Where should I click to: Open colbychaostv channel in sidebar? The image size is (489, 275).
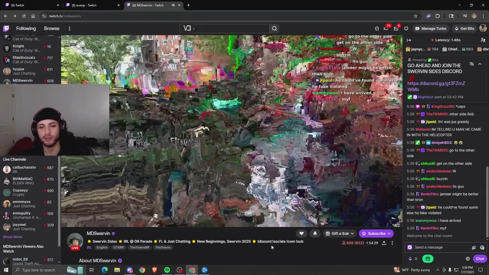[x=29, y=169]
